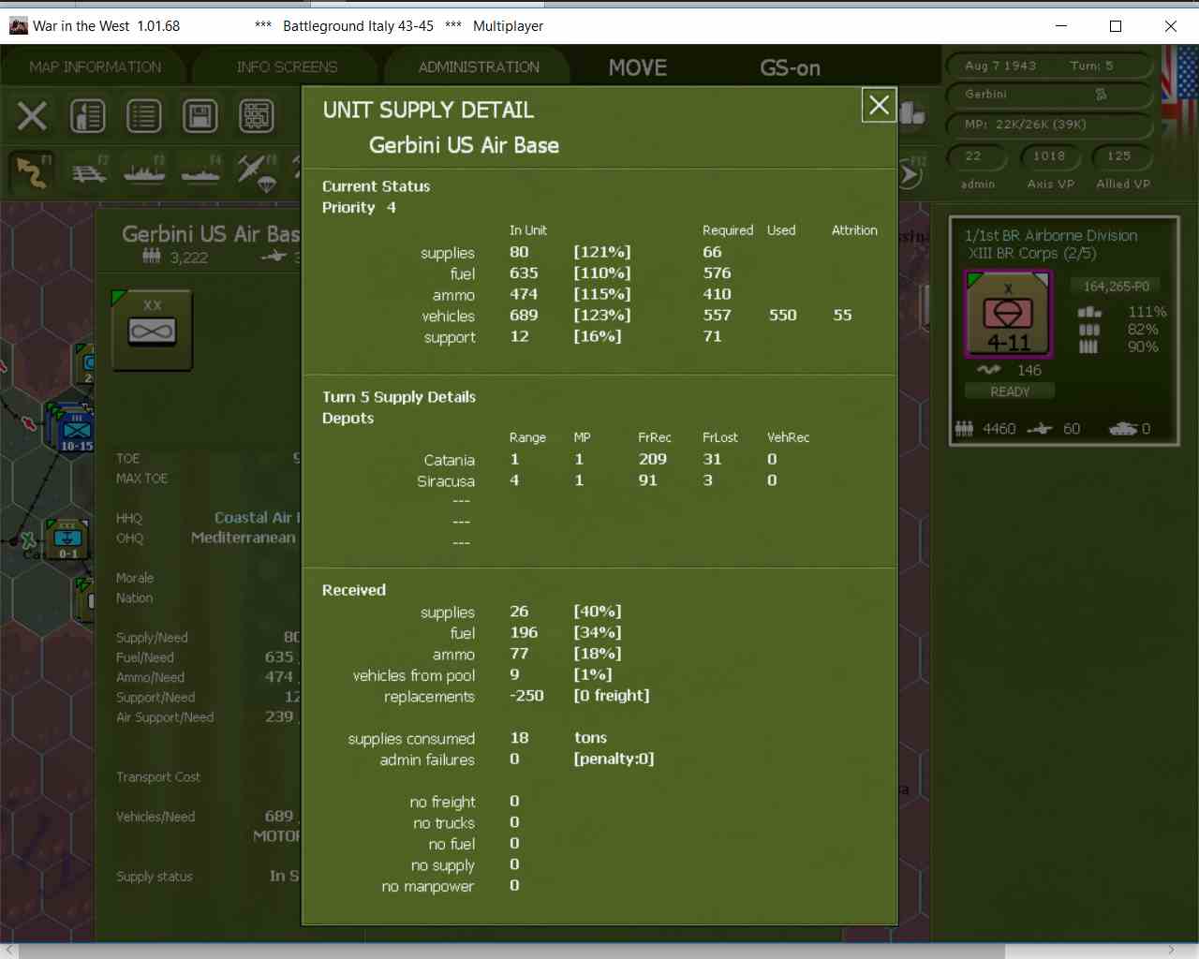
Task: Toggle the GS-on ground support setting
Action: tap(790, 67)
